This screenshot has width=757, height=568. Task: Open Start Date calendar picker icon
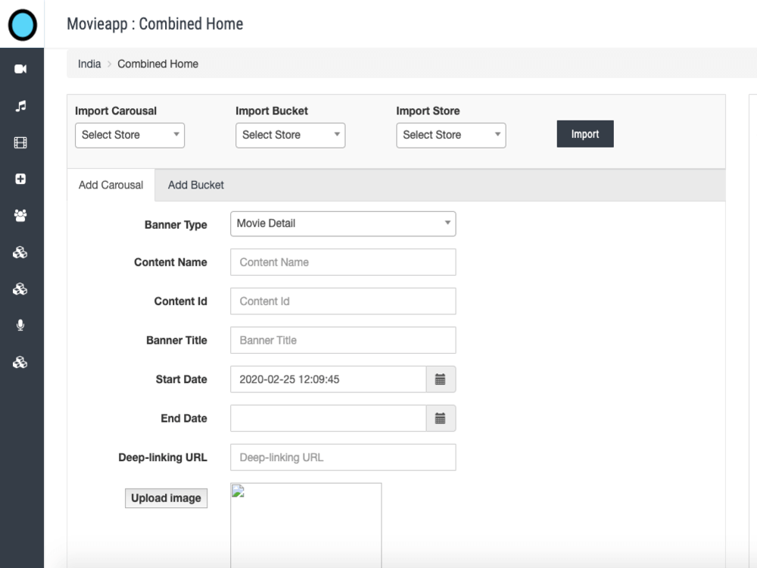(x=440, y=379)
